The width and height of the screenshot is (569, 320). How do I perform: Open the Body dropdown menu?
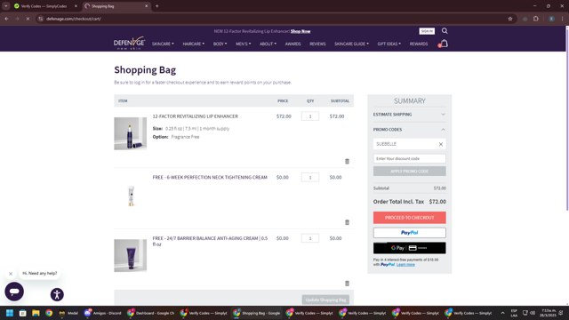pyautogui.click(x=220, y=44)
